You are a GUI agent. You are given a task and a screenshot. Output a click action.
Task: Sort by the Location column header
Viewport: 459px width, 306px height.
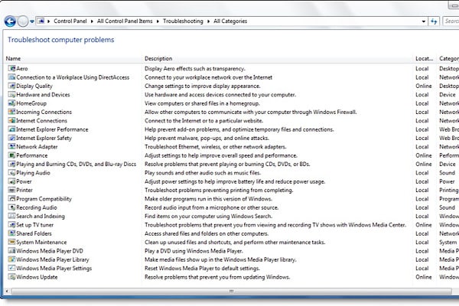point(424,59)
